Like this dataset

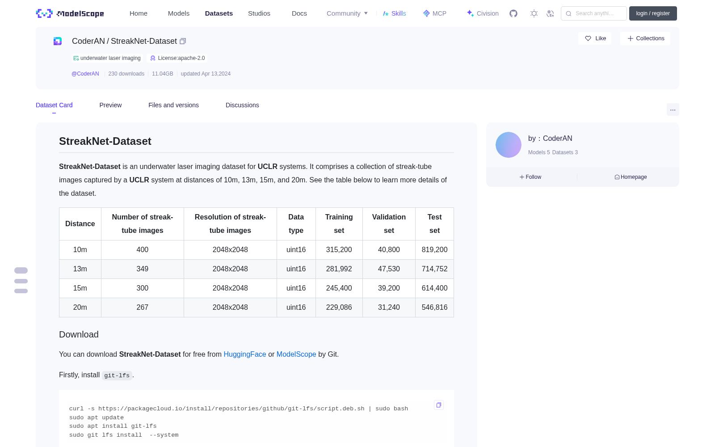click(x=595, y=38)
